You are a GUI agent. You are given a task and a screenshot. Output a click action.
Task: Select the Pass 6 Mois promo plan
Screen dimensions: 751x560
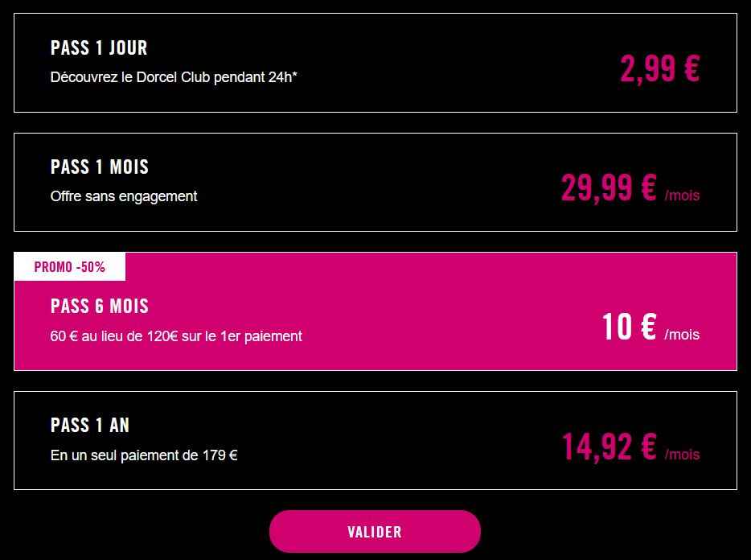[x=375, y=311]
